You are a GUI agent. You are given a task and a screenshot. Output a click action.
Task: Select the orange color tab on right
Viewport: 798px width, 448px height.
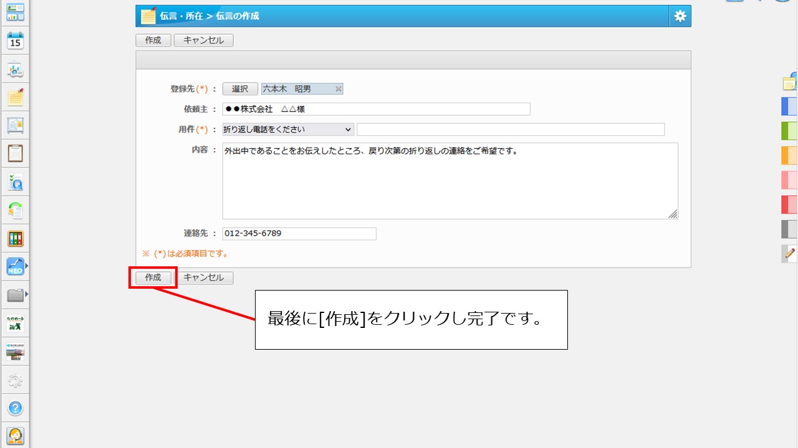[x=789, y=155]
